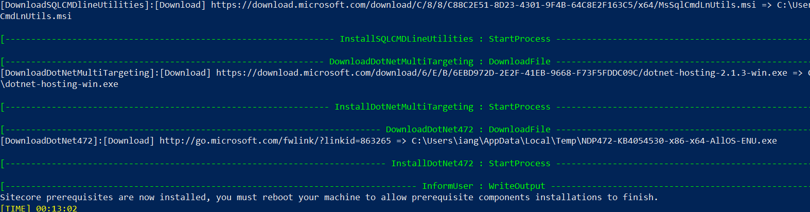Click the WriteOutput green label

click(517, 186)
